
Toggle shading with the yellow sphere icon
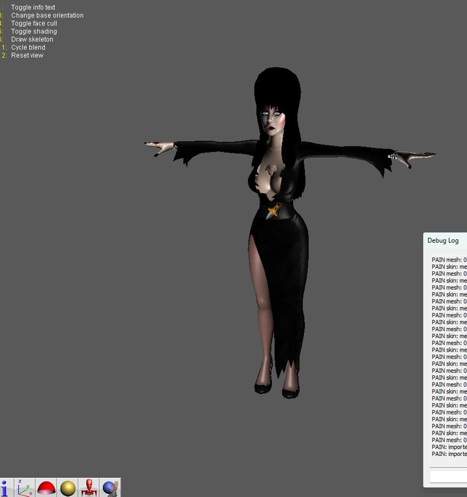click(68, 488)
